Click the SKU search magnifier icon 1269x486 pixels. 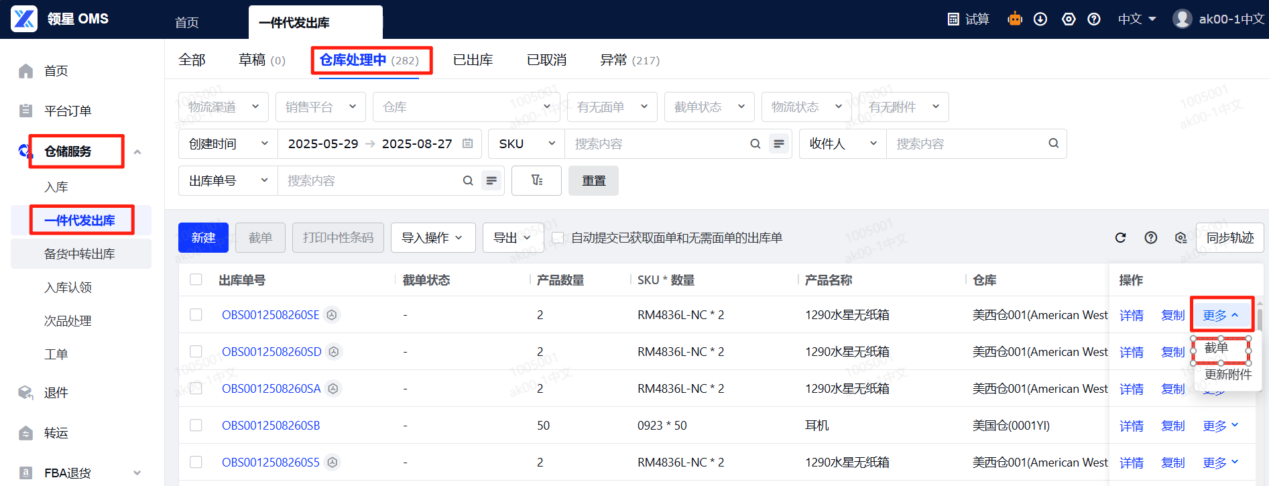point(755,143)
